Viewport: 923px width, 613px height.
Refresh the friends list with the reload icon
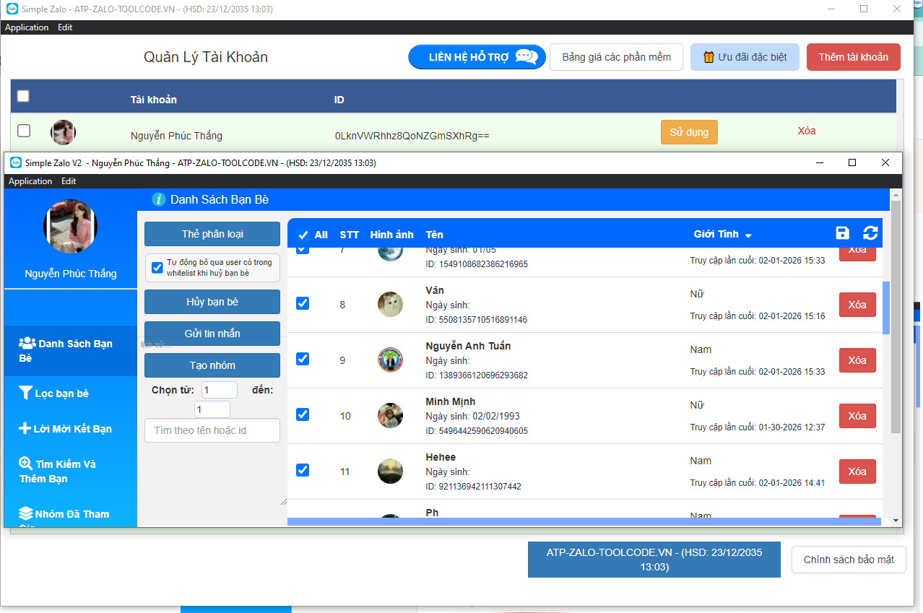tap(870, 232)
